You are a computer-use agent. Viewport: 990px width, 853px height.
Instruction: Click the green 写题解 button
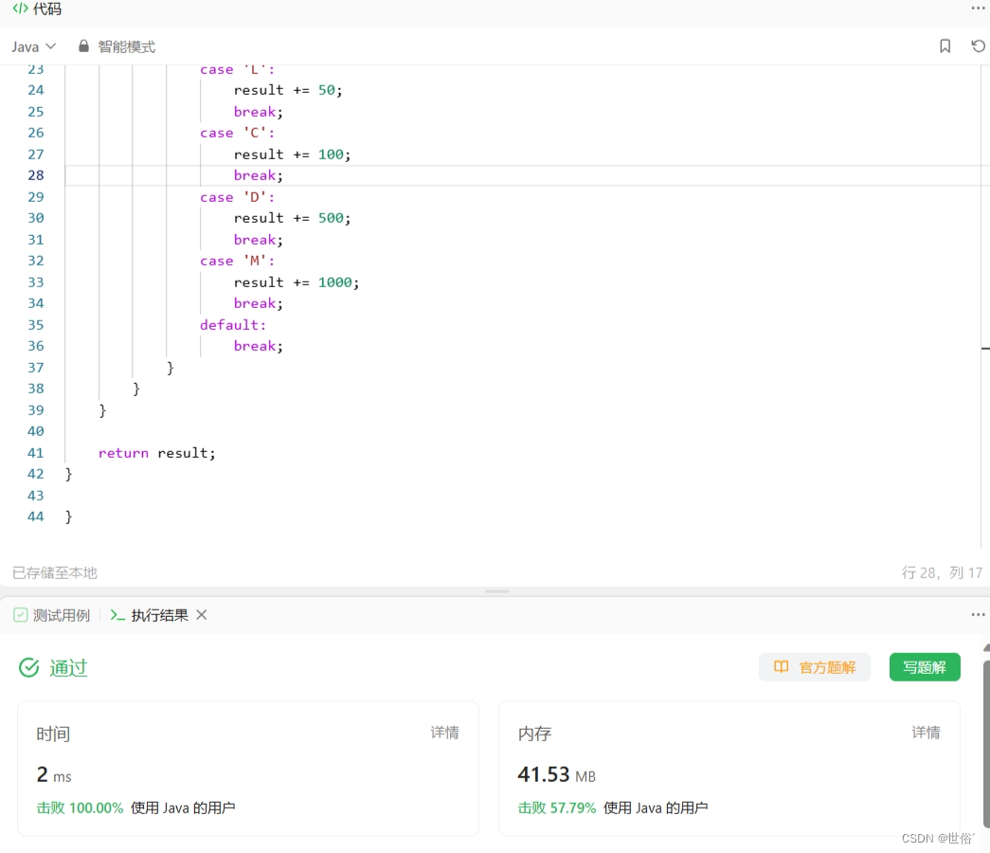(x=925, y=667)
